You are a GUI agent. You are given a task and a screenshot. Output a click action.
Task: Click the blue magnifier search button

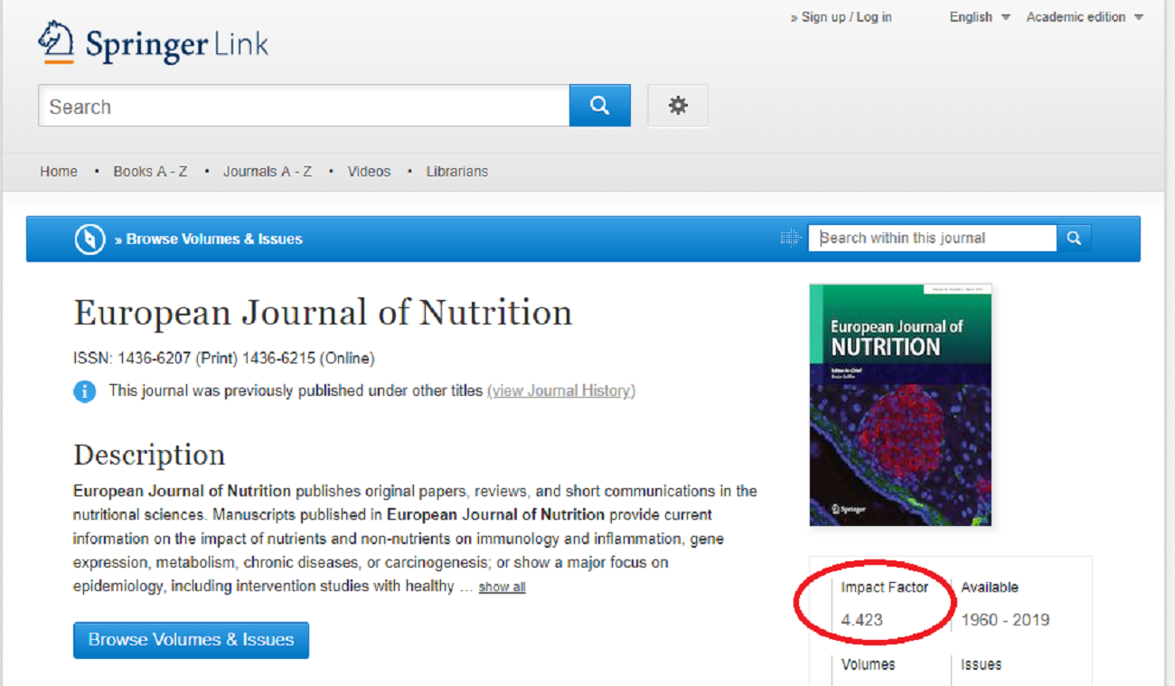[600, 106]
